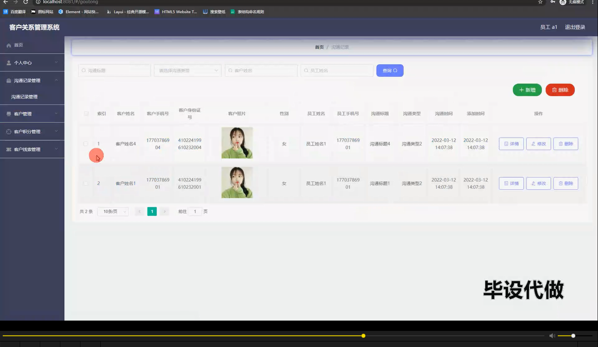Focus the 前往 page number field

coord(195,212)
